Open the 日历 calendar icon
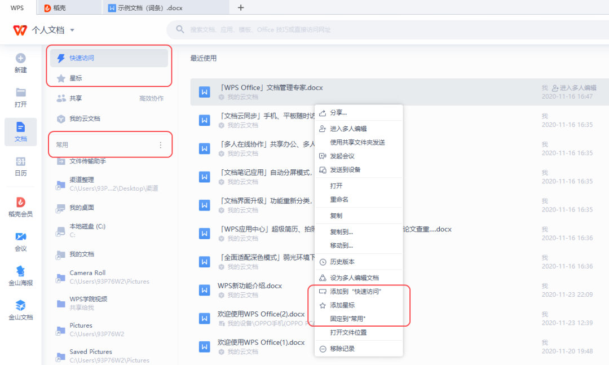Image resolution: width=609 pixels, height=365 pixels. [x=21, y=161]
